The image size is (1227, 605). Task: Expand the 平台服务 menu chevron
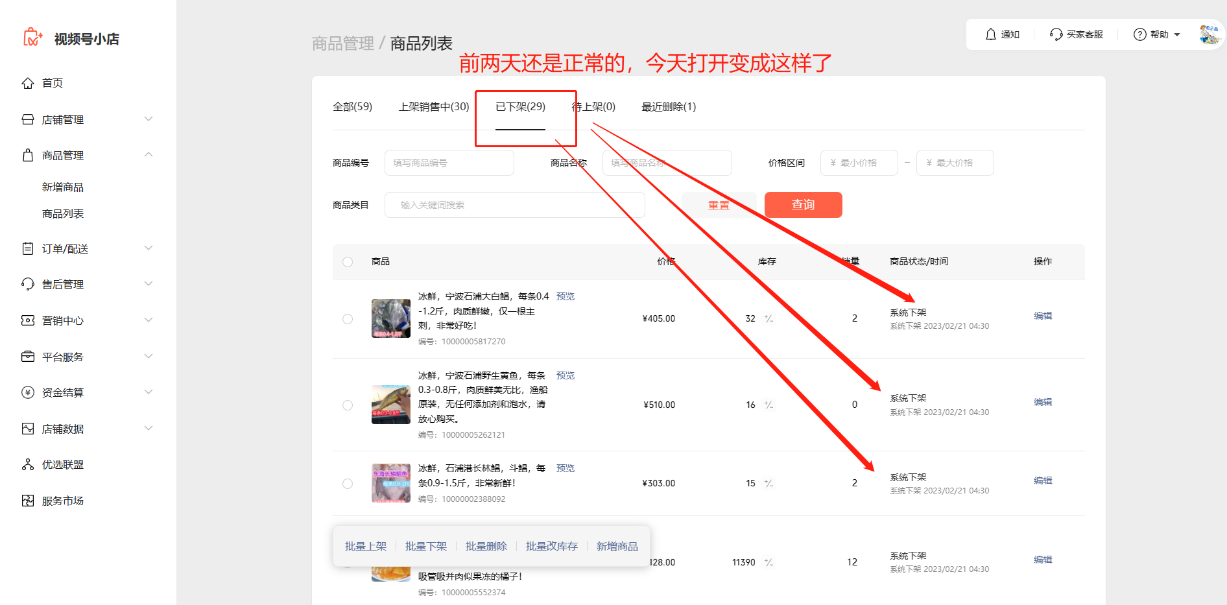[149, 357]
